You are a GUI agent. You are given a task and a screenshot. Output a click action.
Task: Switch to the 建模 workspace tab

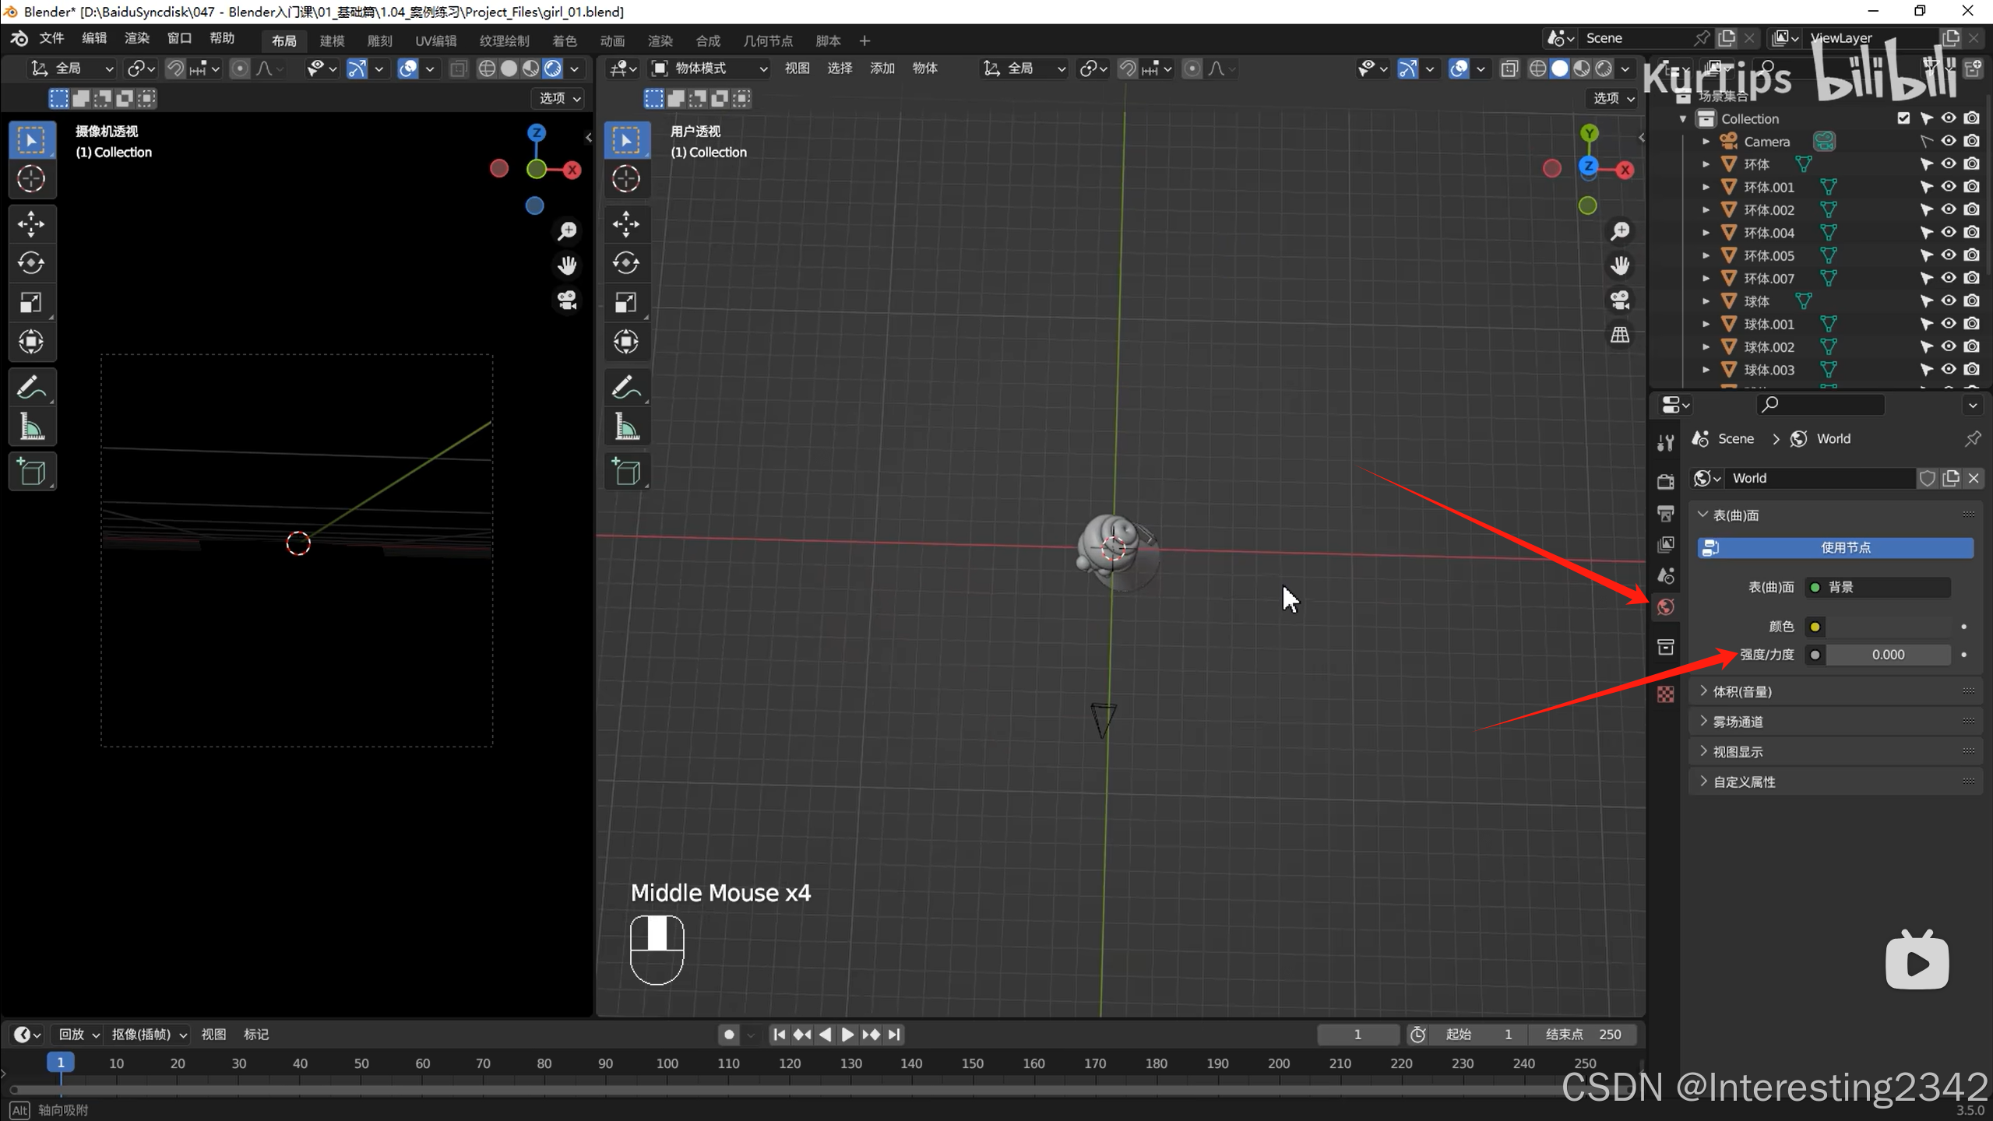332,40
